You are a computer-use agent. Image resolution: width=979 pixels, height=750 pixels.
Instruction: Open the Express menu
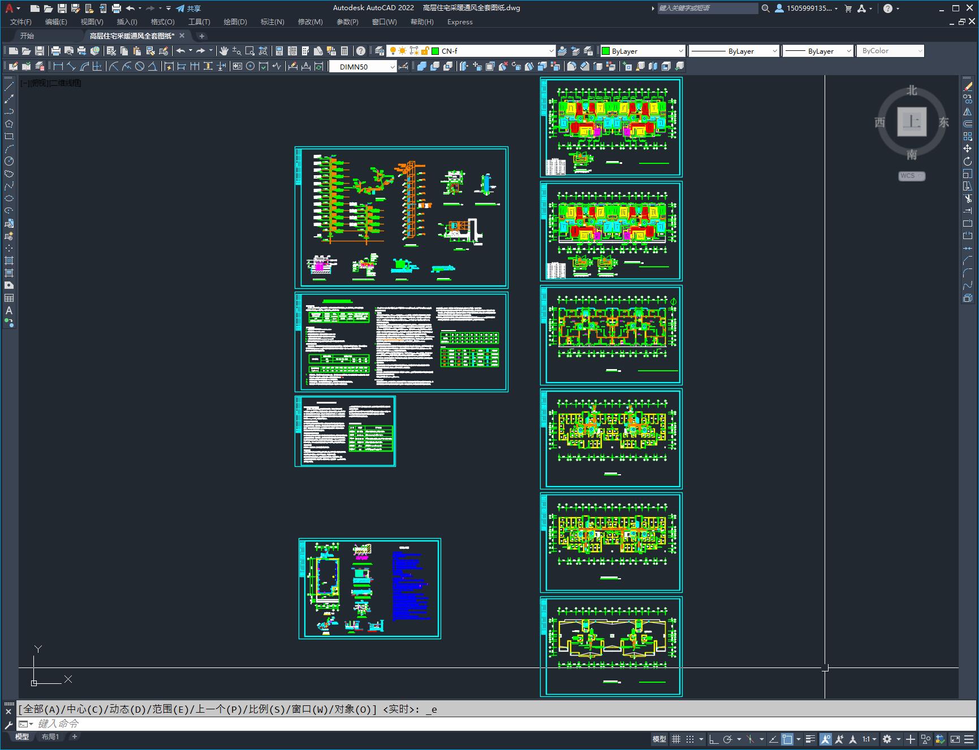click(460, 22)
